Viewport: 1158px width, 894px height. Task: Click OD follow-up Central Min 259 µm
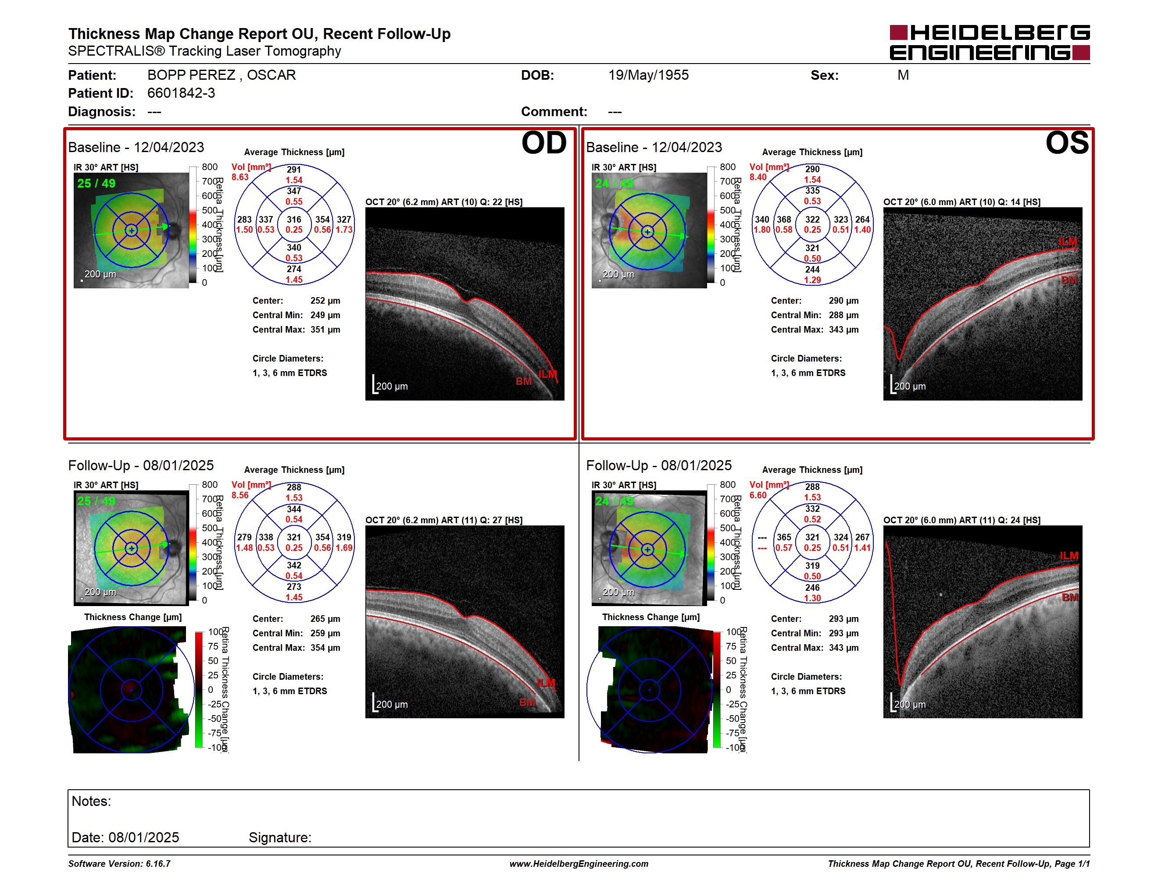325,633
